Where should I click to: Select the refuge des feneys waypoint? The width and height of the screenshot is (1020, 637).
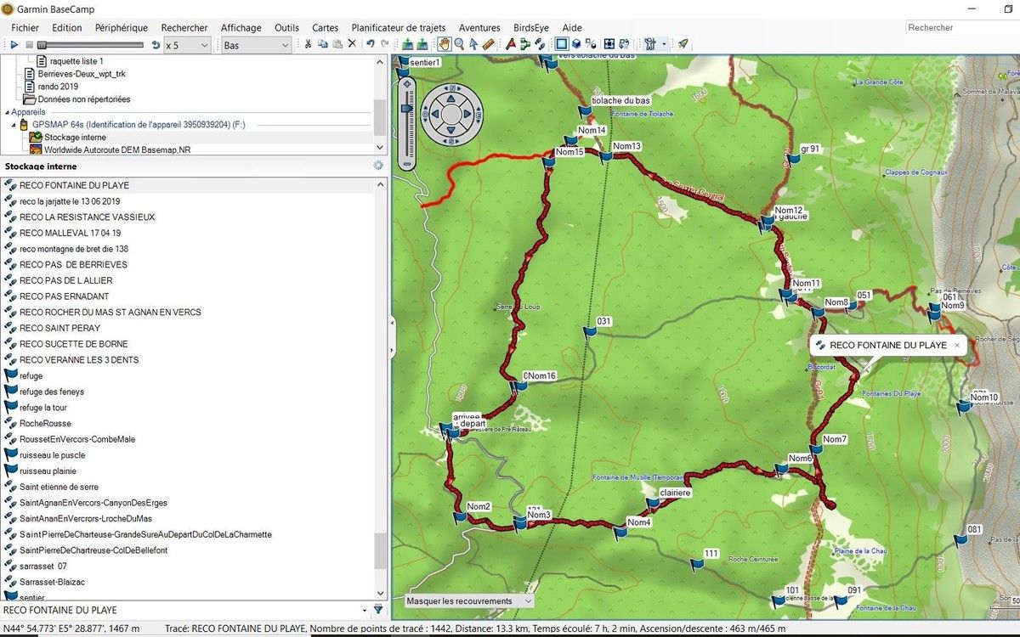point(51,392)
